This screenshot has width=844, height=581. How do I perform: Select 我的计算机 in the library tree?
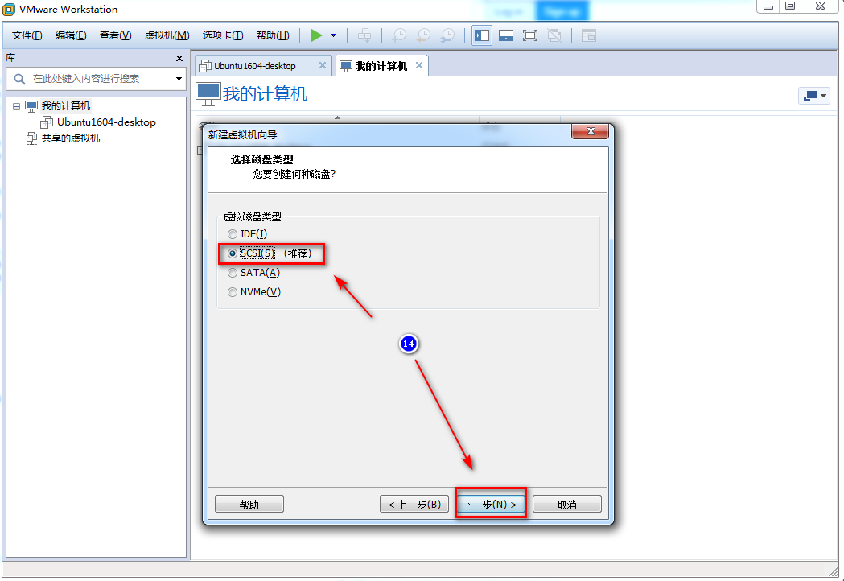pyautogui.click(x=66, y=106)
